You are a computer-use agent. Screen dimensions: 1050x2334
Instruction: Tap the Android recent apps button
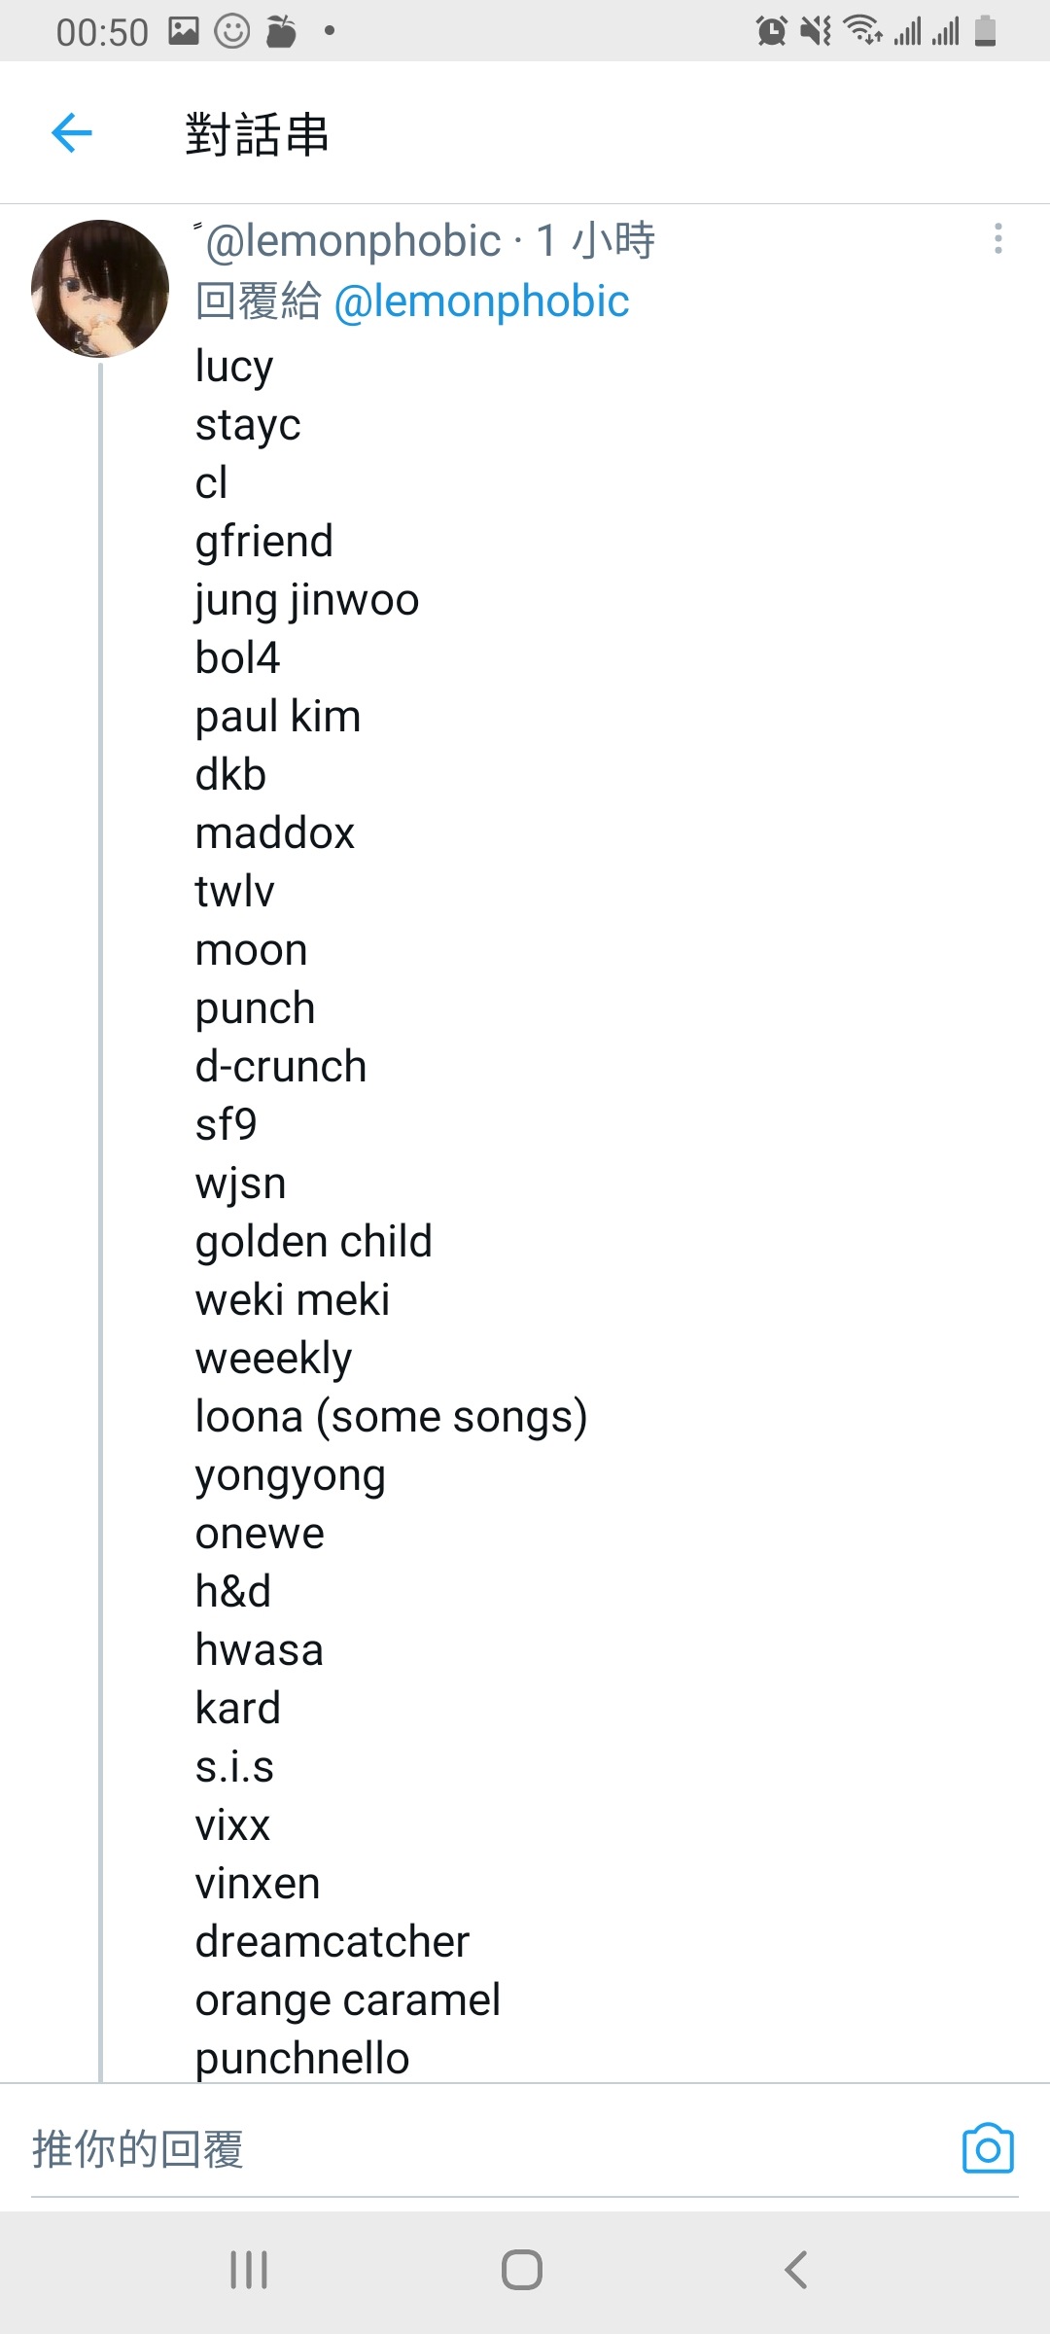pos(249,2270)
